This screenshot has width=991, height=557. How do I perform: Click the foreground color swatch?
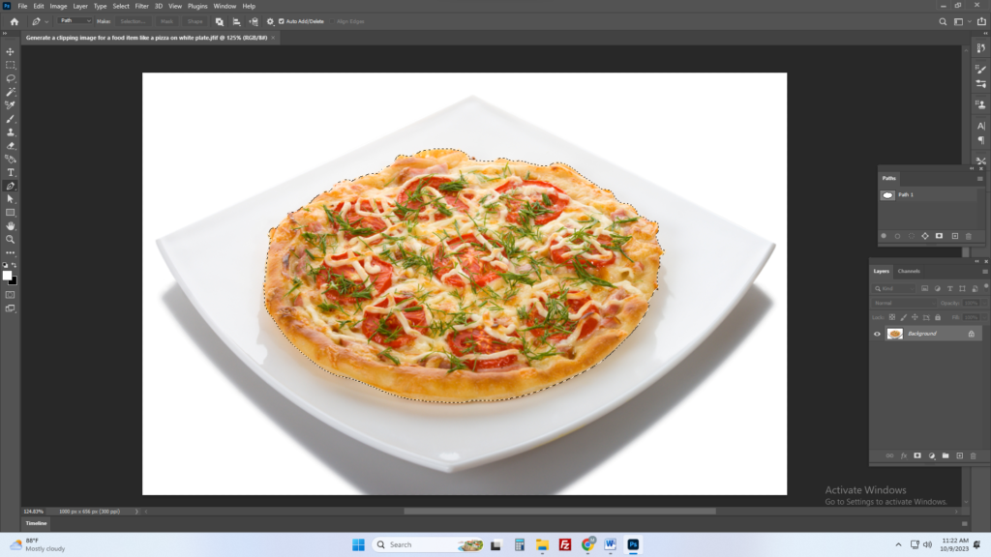point(7,276)
